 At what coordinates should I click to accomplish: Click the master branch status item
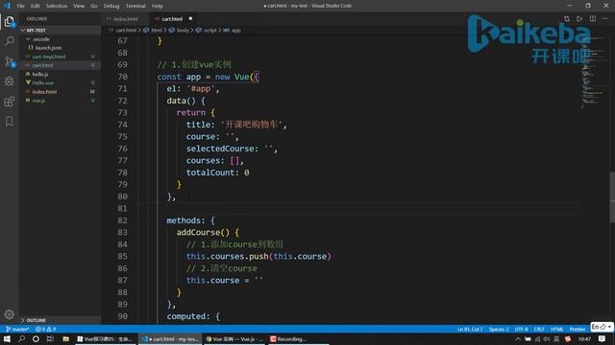(x=17, y=329)
